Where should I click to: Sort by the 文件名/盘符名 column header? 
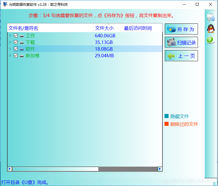pos(51,28)
